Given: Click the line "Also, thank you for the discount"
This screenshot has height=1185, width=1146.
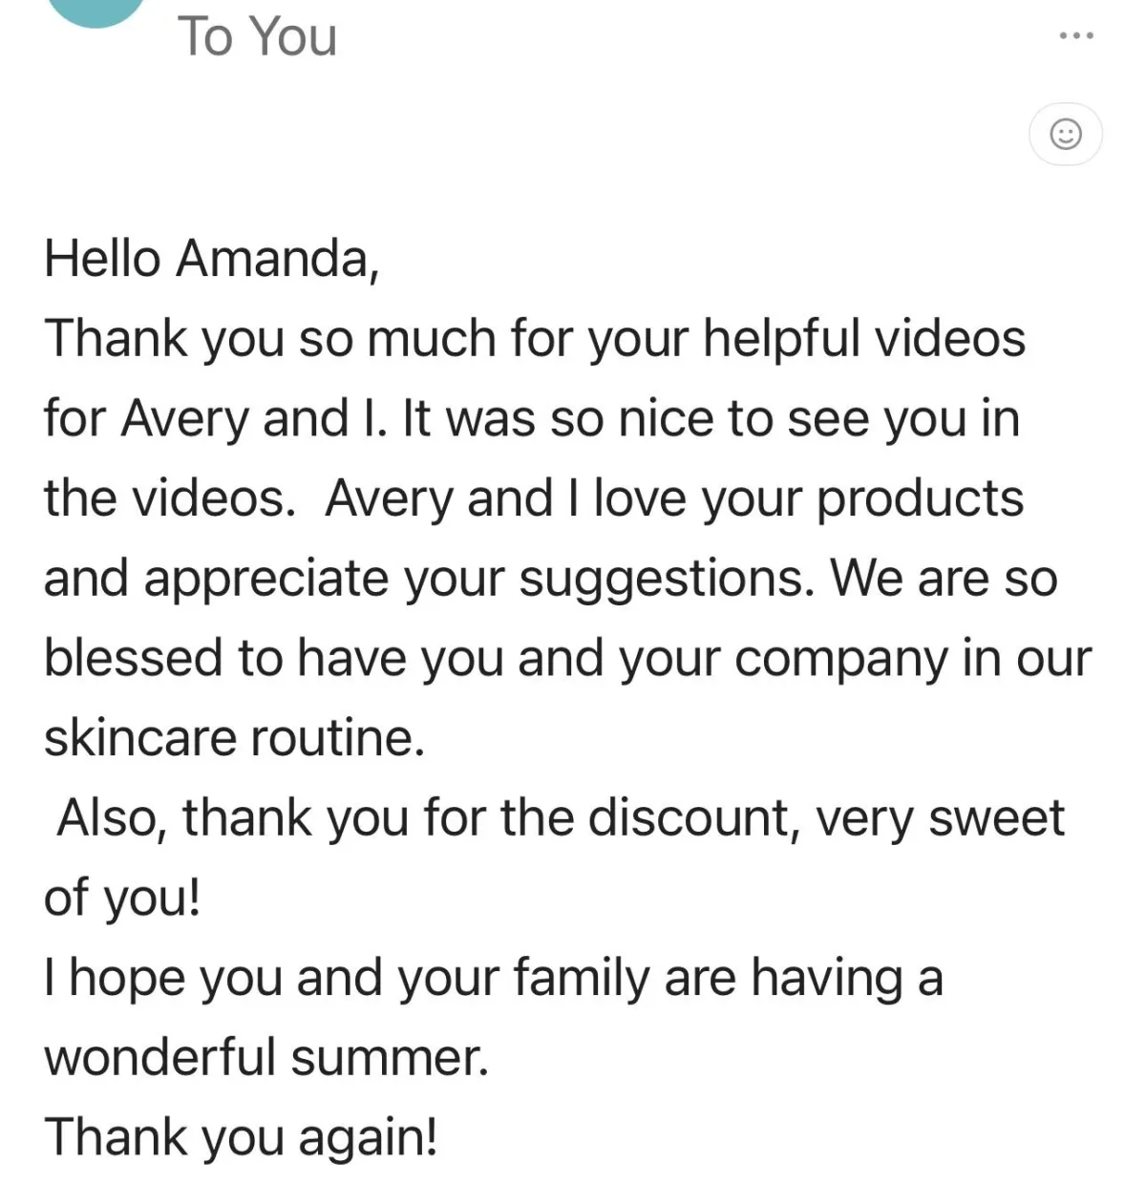Looking at the screenshot, I should (560, 818).
